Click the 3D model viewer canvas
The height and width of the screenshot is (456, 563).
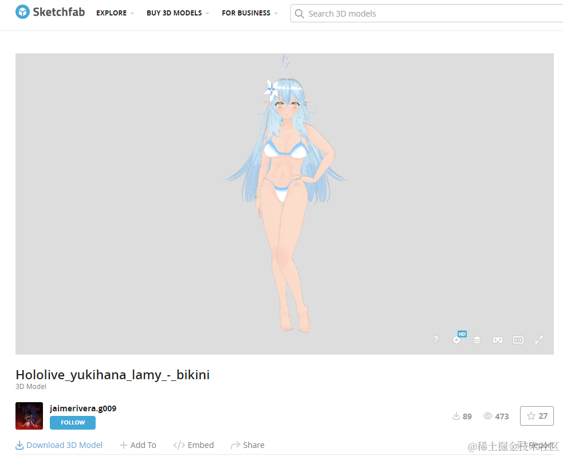click(x=285, y=203)
